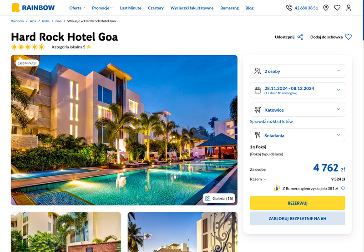Image resolution: width=364 pixels, height=252 pixels.
Task: Click the Rainbow logo
Action: pos(33,8)
